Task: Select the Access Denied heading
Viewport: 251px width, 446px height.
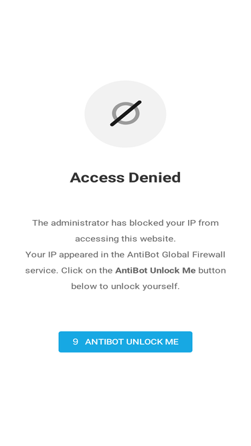Action: (125, 177)
